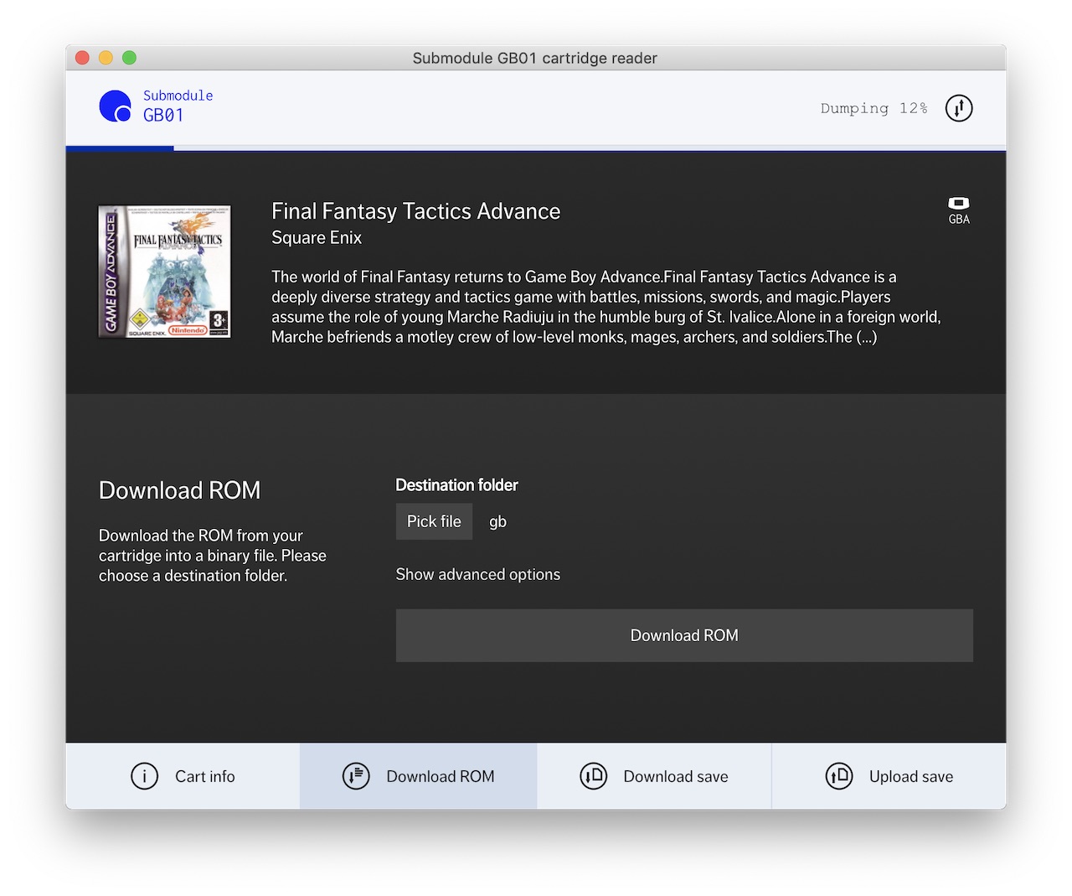
Task: Go to the Upload save tab
Action: 889,776
